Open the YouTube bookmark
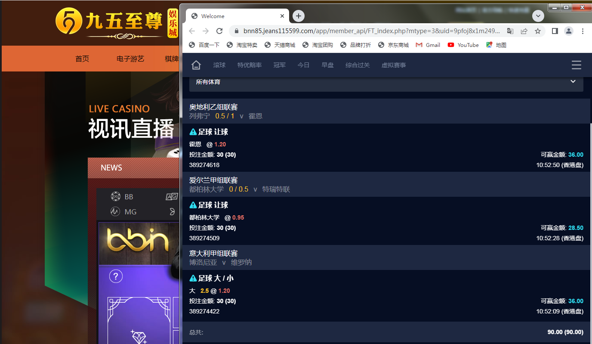This screenshot has height=344, width=592. point(463,45)
